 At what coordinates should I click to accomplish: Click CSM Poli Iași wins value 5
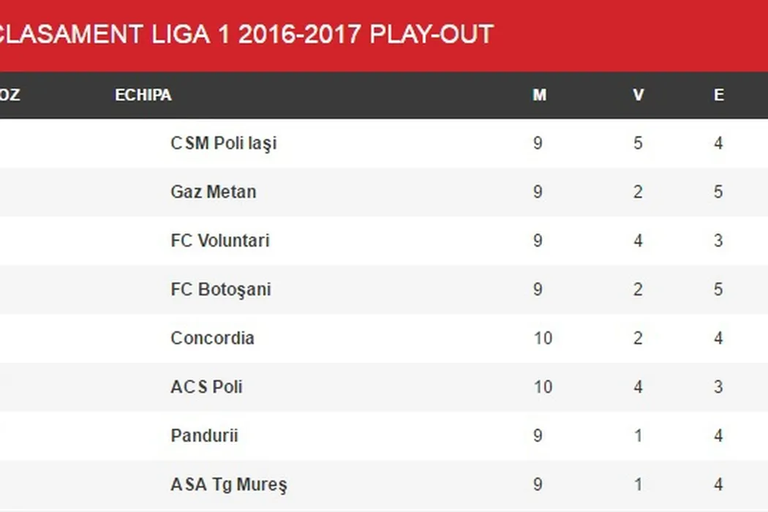[639, 143]
